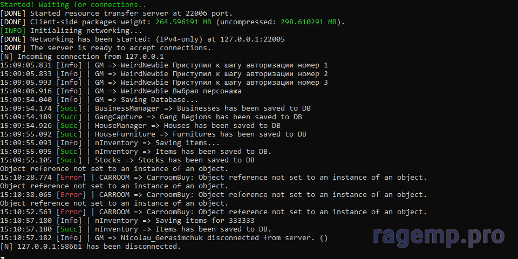
Task: Click the red [Error] tag at 15:10:28.774
Action: point(71,177)
